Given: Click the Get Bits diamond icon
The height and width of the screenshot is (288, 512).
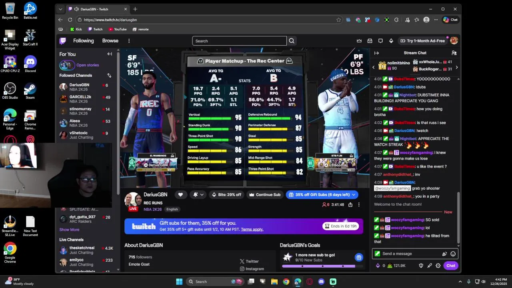Looking at the screenshot, I should (x=391, y=41).
